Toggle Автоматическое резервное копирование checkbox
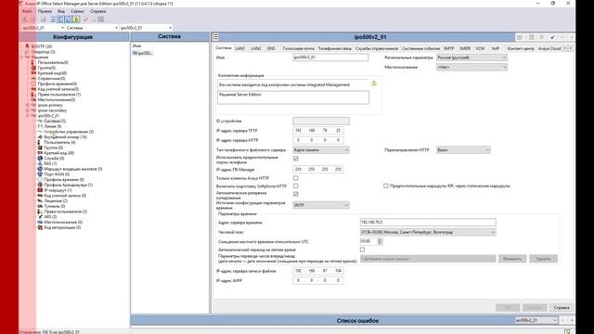 [295, 194]
